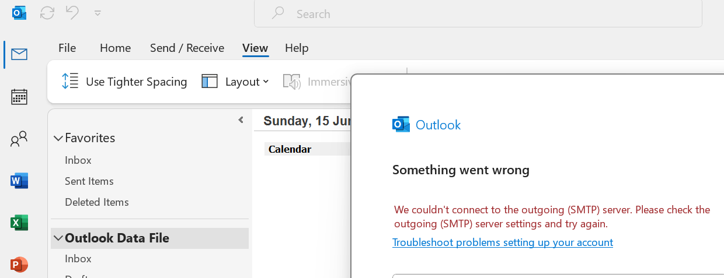724x278 pixels.
Task: Launch the Word app icon
Action: [x=19, y=181]
